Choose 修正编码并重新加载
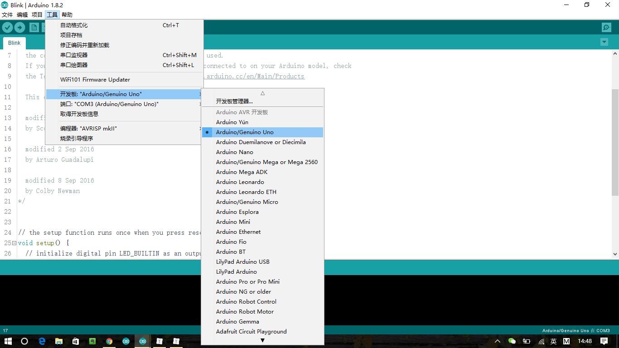The height and width of the screenshot is (348, 619). (x=124, y=45)
